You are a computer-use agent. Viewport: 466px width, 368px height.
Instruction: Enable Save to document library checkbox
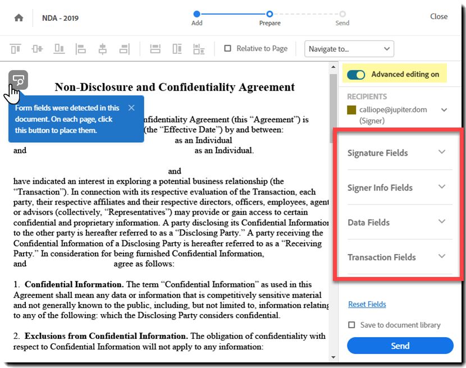(x=351, y=325)
